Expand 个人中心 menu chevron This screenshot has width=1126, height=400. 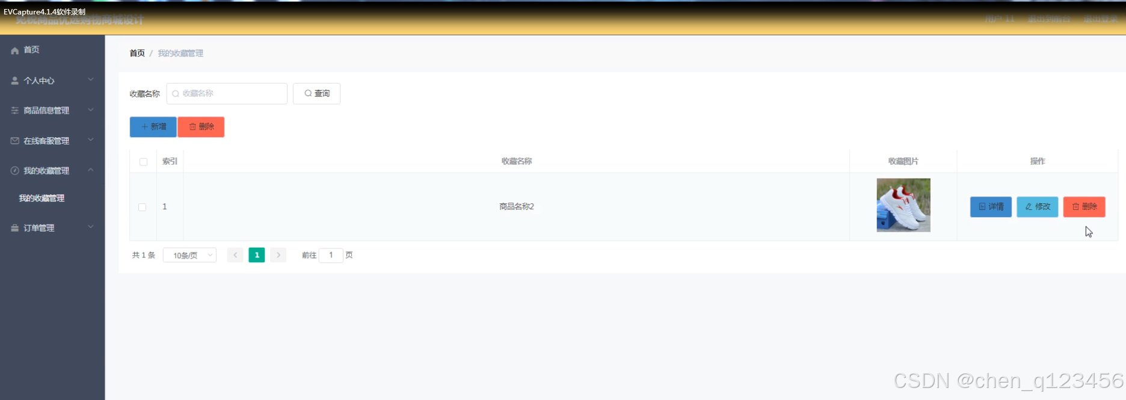point(91,79)
